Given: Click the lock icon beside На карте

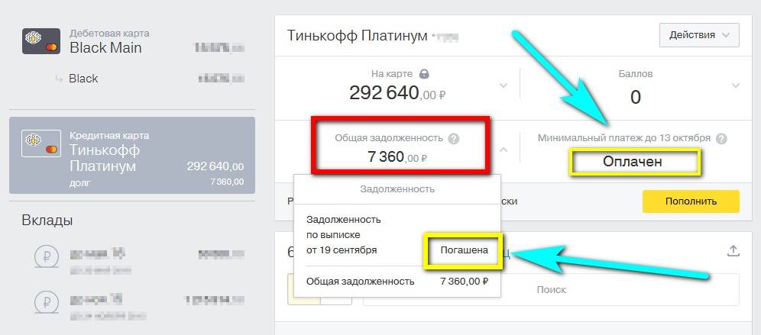Looking at the screenshot, I should pos(424,74).
